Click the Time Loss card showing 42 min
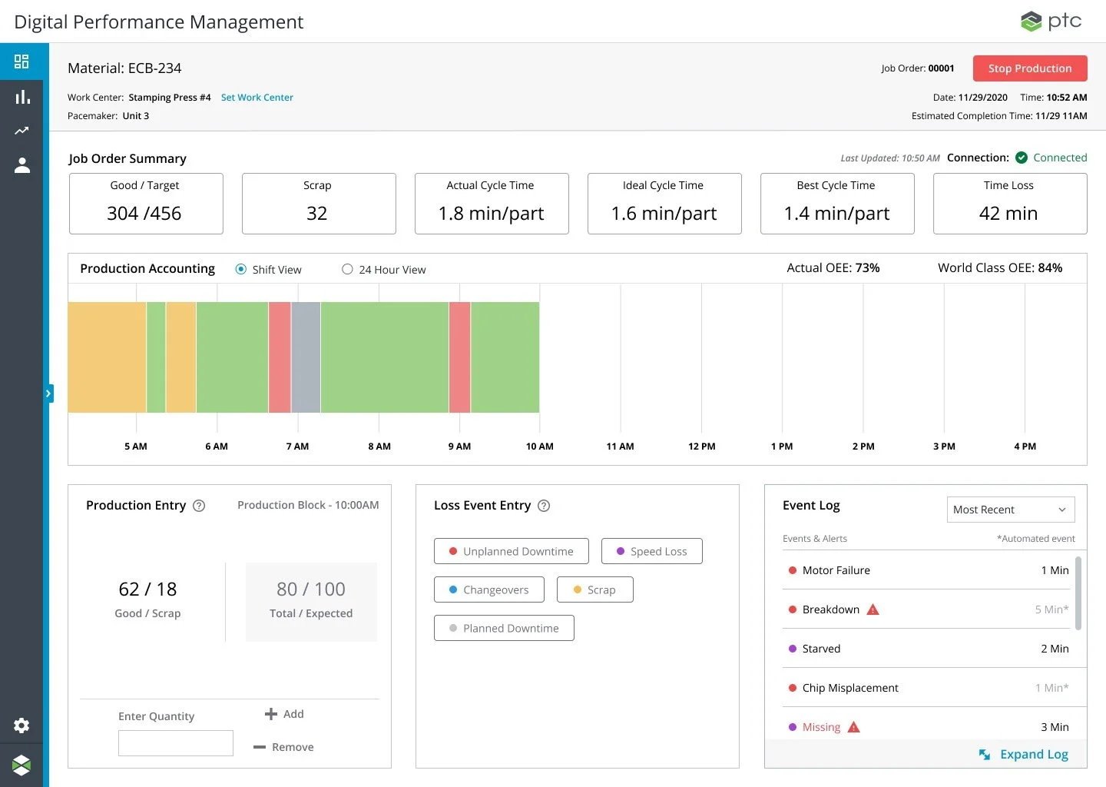Image resolution: width=1106 pixels, height=787 pixels. click(x=1010, y=204)
